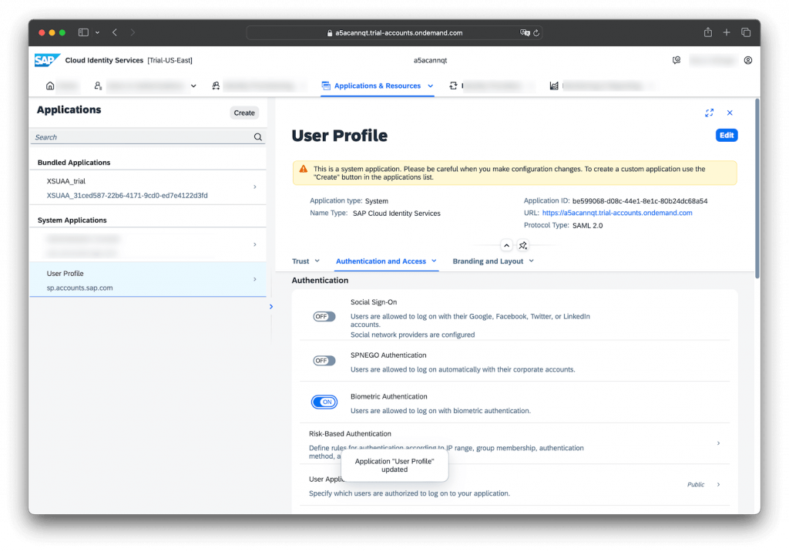789x552 pixels.
Task: Reload the page in Safari
Action: tap(536, 32)
